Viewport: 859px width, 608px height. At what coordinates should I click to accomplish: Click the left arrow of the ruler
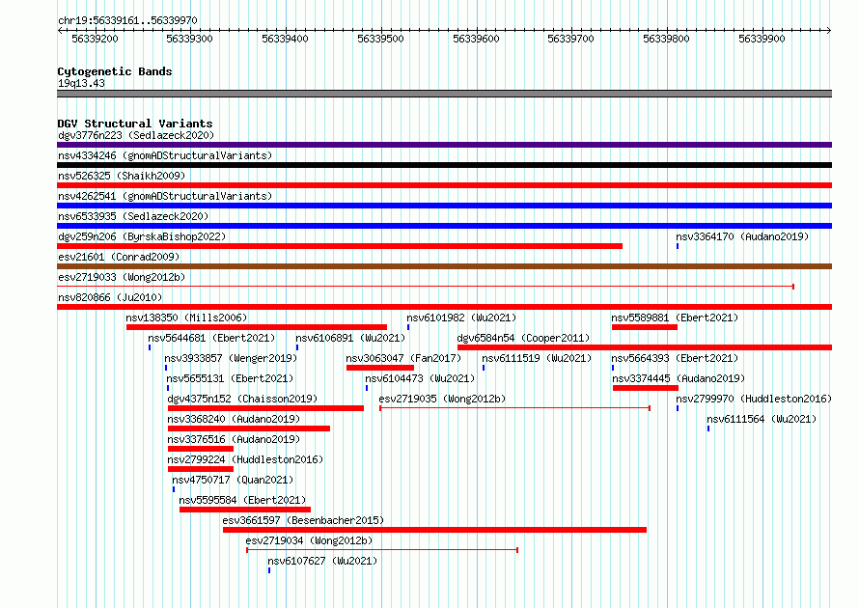click(60, 31)
